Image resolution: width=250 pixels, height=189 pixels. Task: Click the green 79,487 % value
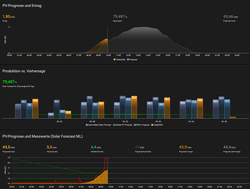tap(10, 82)
